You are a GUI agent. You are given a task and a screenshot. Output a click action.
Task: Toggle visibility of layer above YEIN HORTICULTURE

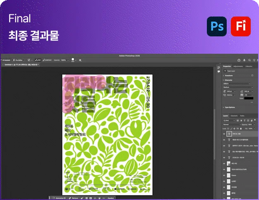[224, 164]
